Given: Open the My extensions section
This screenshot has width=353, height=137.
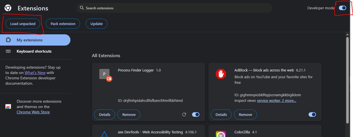Looking at the screenshot, I should [x=35, y=40].
